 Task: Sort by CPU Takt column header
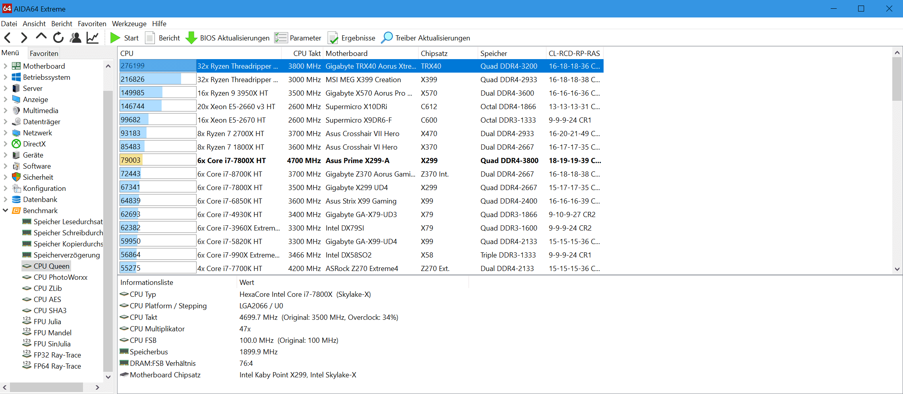click(x=303, y=53)
